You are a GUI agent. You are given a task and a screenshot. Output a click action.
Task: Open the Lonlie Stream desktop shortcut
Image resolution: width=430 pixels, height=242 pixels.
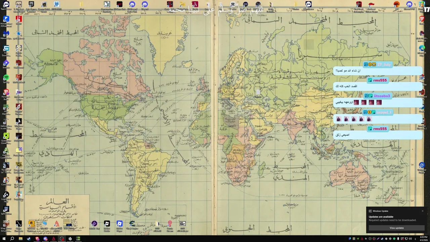(x=170, y=226)
